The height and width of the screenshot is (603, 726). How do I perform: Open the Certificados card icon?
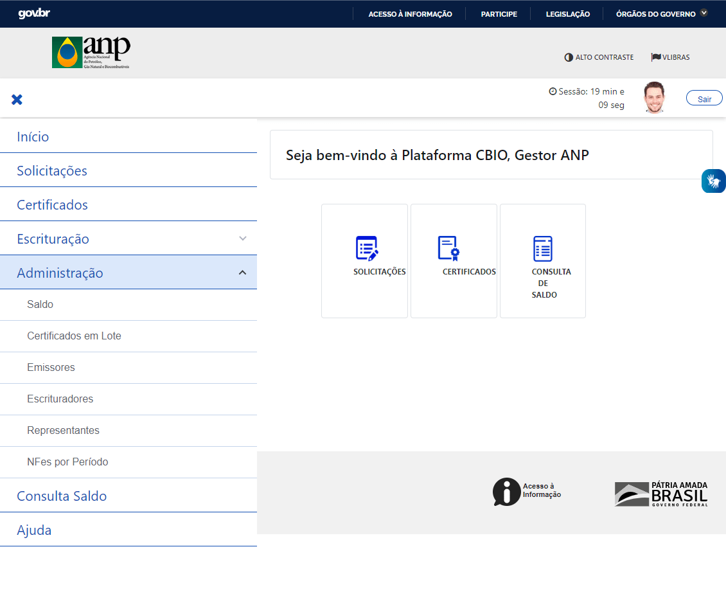click(x=448, y=248)
